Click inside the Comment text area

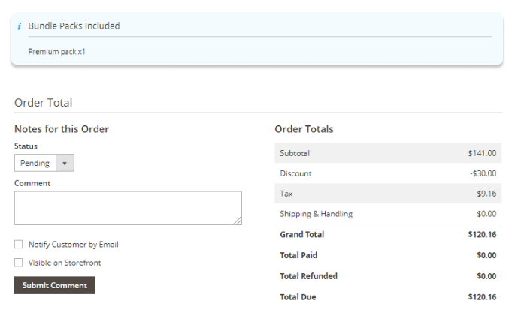click(127, 207)
